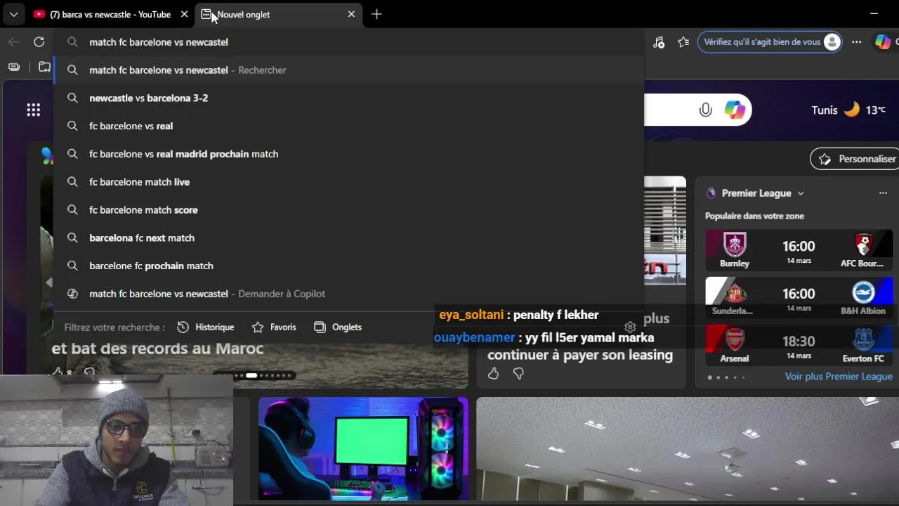Click the microphone voice search icon
Image resolution: width=899 pixels, height=506 pixels.
point(705,110)
